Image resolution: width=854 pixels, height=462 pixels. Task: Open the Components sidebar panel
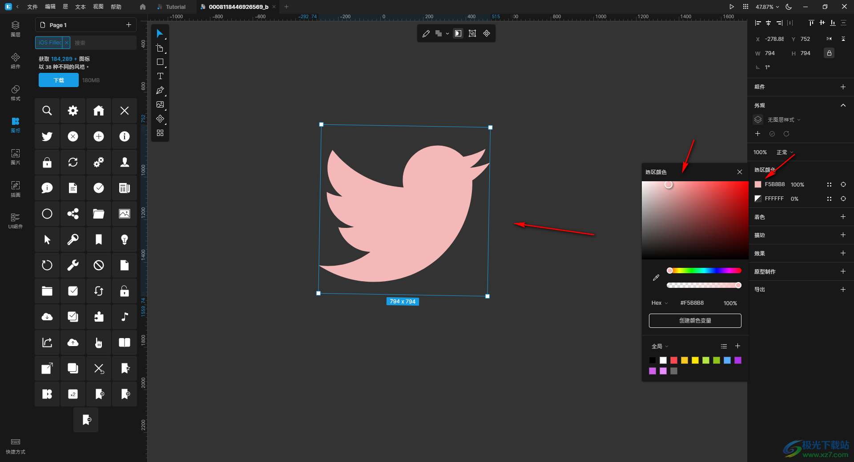[16, 61]
